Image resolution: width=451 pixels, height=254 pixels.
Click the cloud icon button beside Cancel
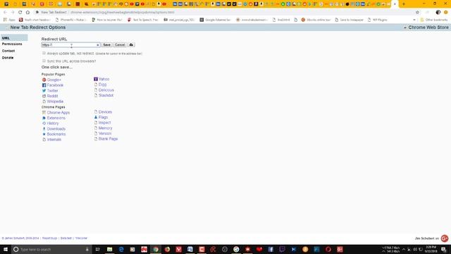(131, 45)
